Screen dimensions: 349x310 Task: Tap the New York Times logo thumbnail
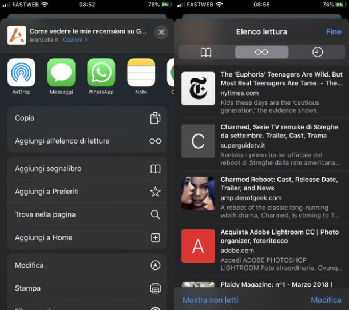pyautogui.click(x=198, y=88)
